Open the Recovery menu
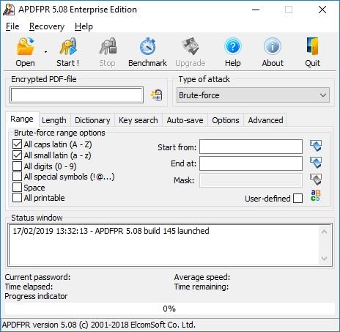The image size is (340, 332). (x=47, y=26)
